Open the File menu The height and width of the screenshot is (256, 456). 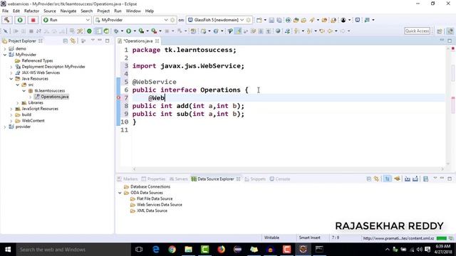coord(5,11)
